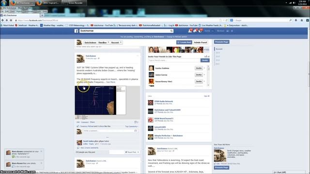Viewport: 310px width, 174px height.
Task: Open the Recent dropdown
Action: coord(116,43)
